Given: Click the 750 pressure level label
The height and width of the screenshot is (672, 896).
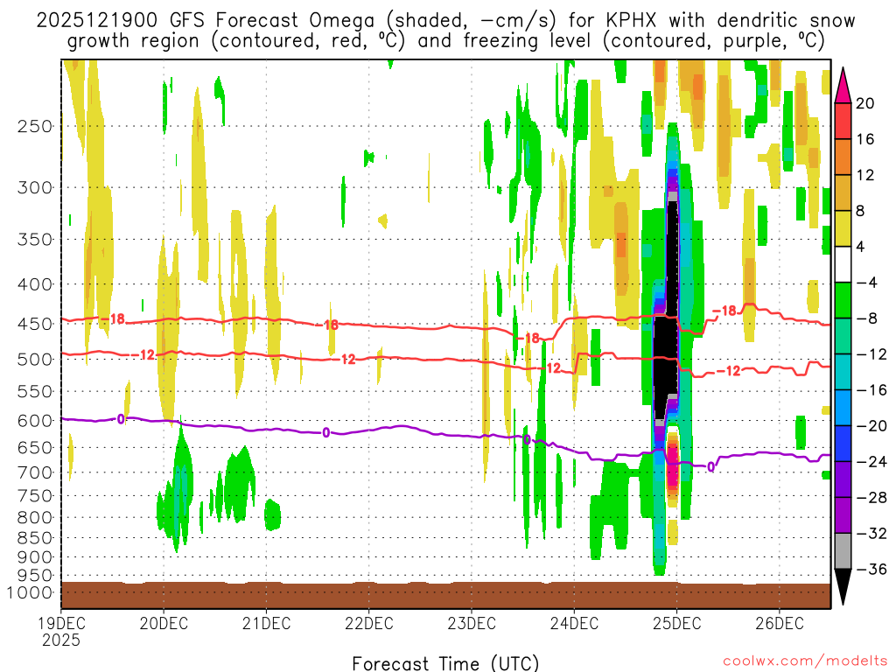Looking at the screenshot, I should (x=35, y=496).
